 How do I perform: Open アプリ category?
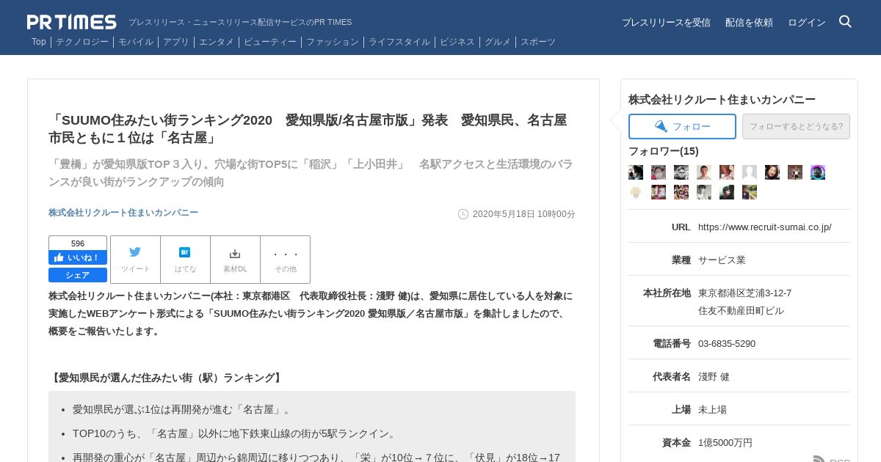[x=176, y=42]
